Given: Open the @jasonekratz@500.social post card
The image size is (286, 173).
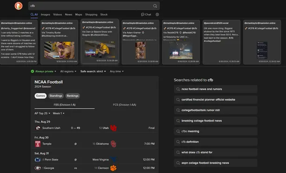Looking at the screenshot, I should click(221, 42).
